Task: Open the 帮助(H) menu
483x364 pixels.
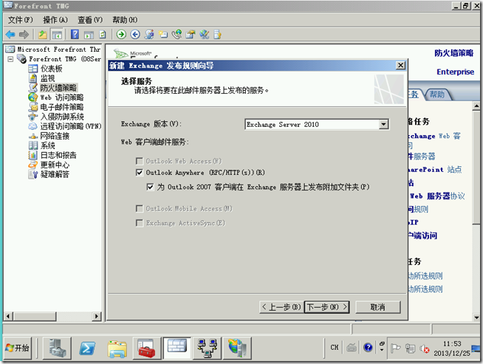Action: [x=125, y=20]
